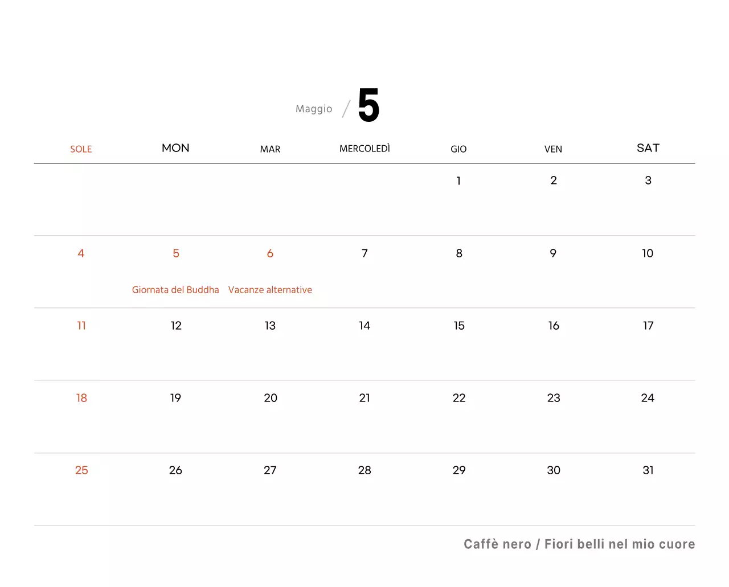Click on date 3 in first week
The width and height of the screenshot is (729, 587).
pyautogui.click(x=648, y=180)
